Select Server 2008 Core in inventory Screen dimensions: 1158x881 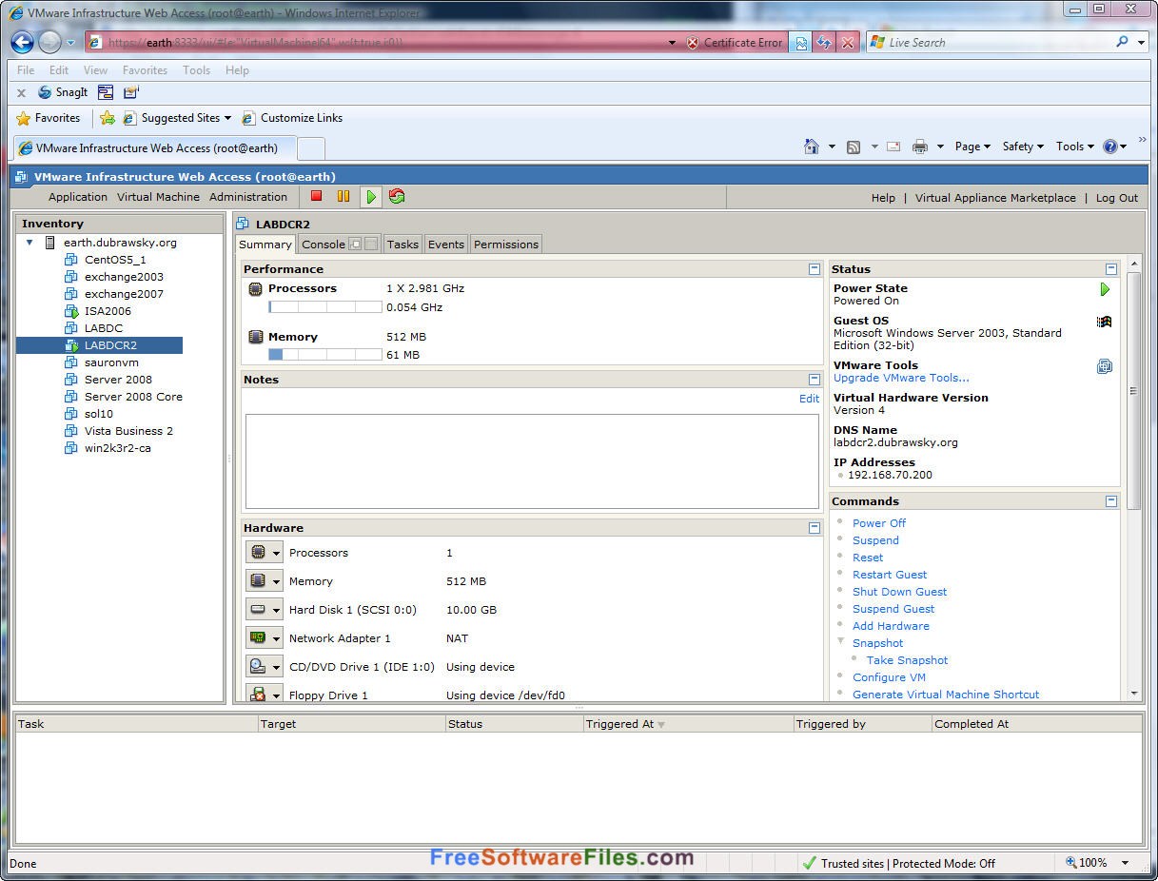pyautogui.click(x=133, y=397)
